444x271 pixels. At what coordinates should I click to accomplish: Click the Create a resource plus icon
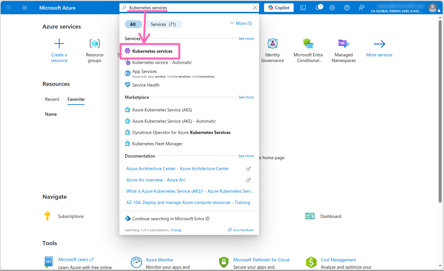(x=59, y=43)
